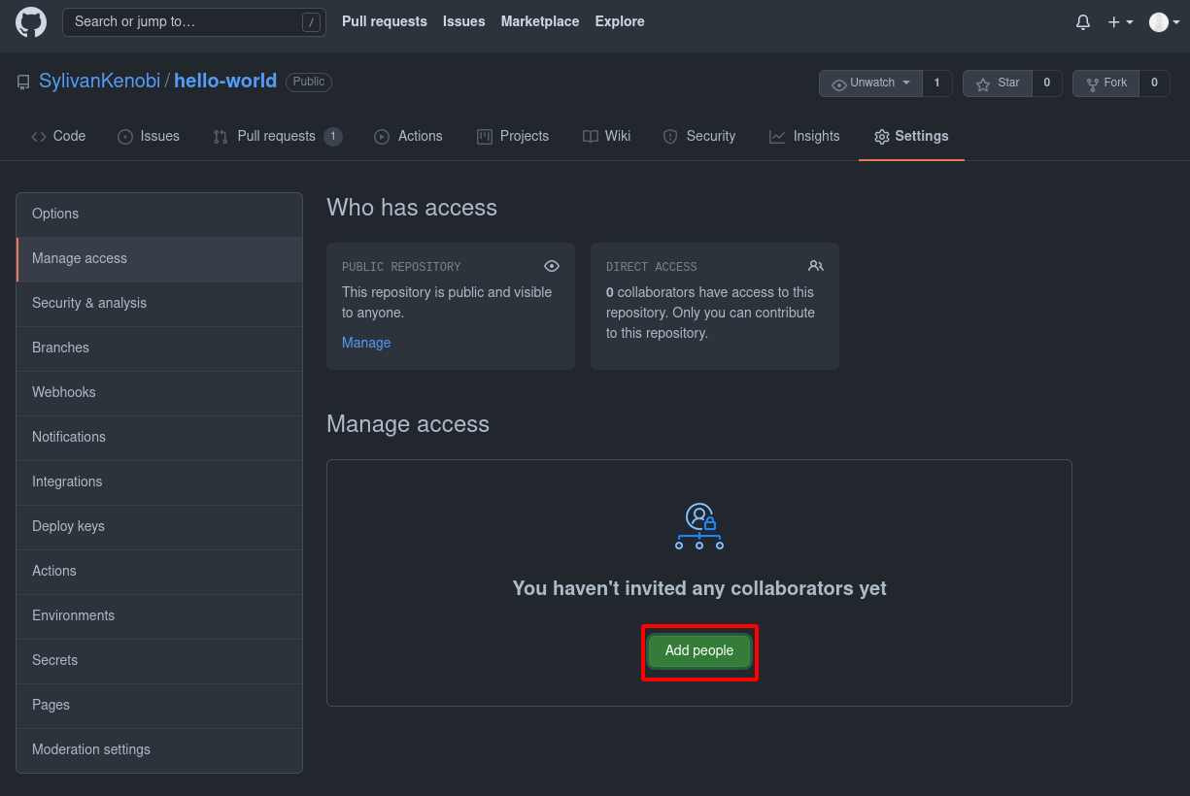Select Manage access in the settings sidebar

pyautogui.click(x=159, y=259)
